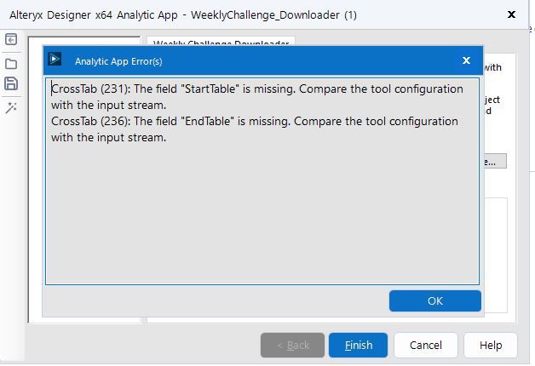The width and height of the screenshot is (535, 366).
Task: Select the magic wand icon in sidebar
Action: (11, 108)
